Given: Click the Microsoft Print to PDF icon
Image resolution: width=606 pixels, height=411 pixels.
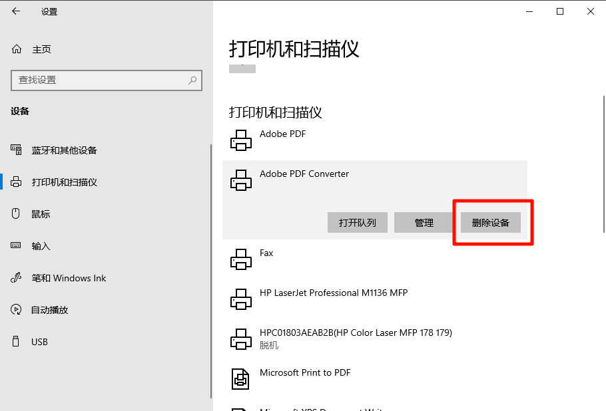Looking at the screenshot, I should [240, 378].
